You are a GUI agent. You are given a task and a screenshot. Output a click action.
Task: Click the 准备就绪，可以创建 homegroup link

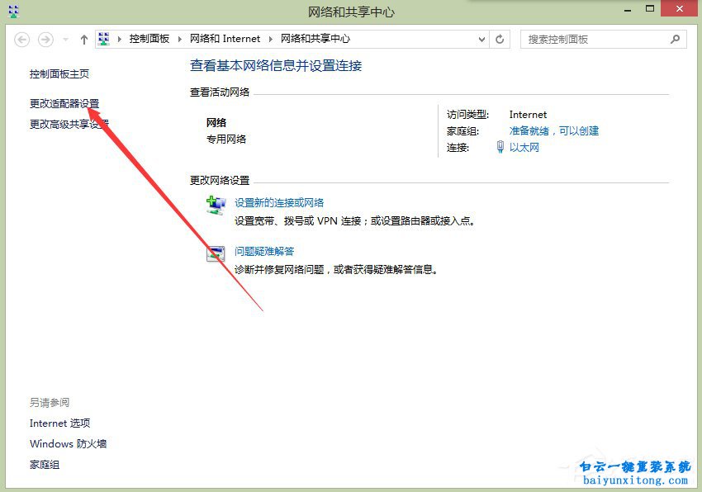[x=554, y=130]
